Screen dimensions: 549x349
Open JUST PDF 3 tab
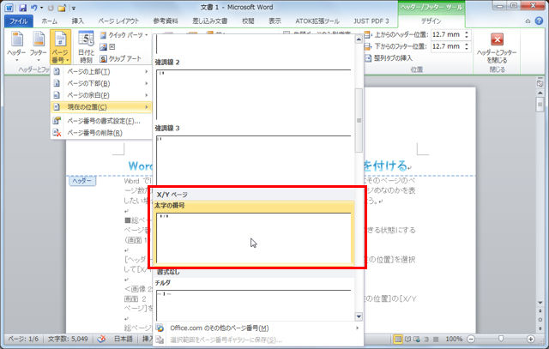coord(371,21)
